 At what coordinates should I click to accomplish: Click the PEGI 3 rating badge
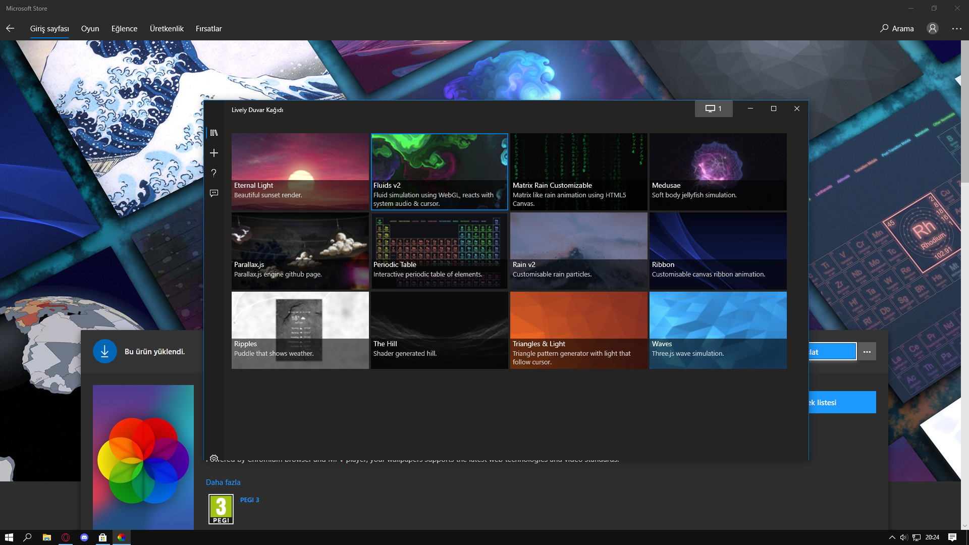[221, 509]
